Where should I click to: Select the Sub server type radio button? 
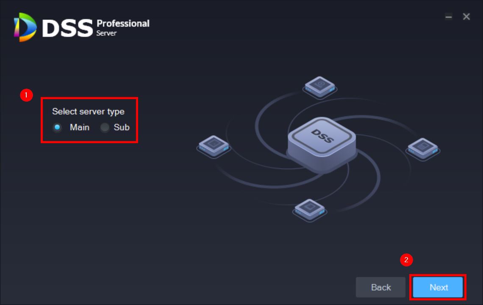105,127
